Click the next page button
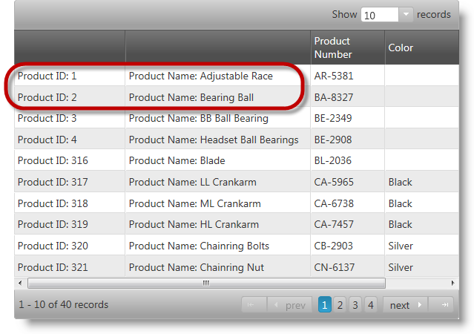 [405, 305]
